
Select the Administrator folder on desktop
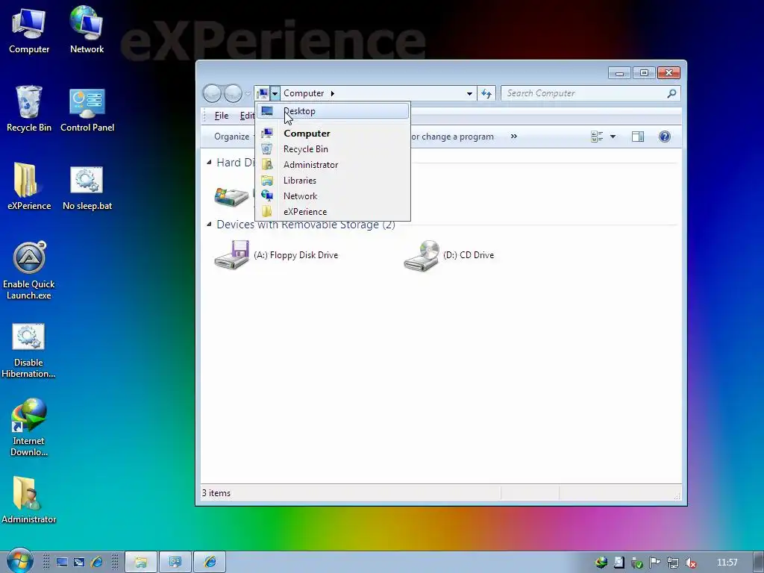pos(29,500)
